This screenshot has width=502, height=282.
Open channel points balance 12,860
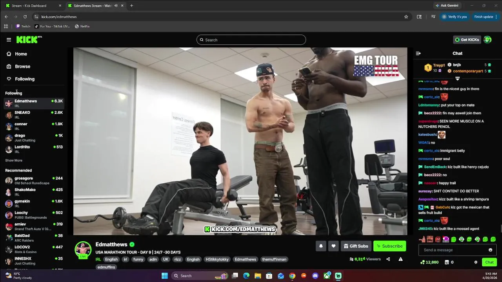tap(429, 262)
